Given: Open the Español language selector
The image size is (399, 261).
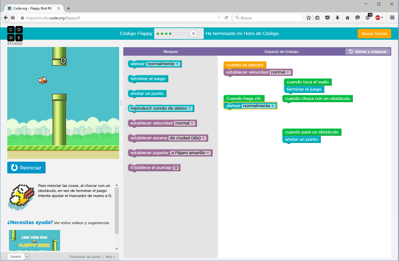Looking at the screenshot, I should pos(18,257).
